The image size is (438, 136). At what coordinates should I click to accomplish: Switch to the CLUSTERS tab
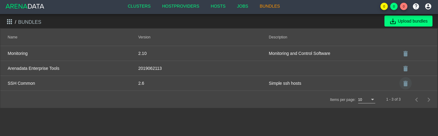click(139, 6)
